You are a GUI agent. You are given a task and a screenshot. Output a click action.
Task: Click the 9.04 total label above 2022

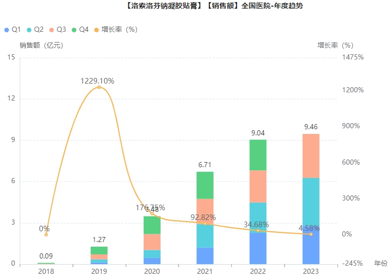(x=258, y=133)
